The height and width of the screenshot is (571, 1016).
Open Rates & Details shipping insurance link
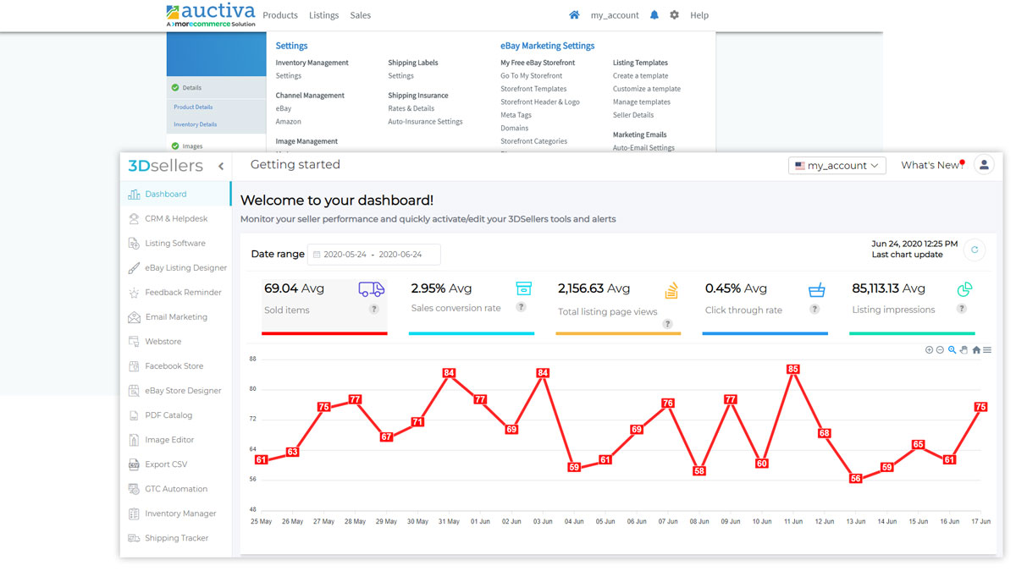(411, 108)
